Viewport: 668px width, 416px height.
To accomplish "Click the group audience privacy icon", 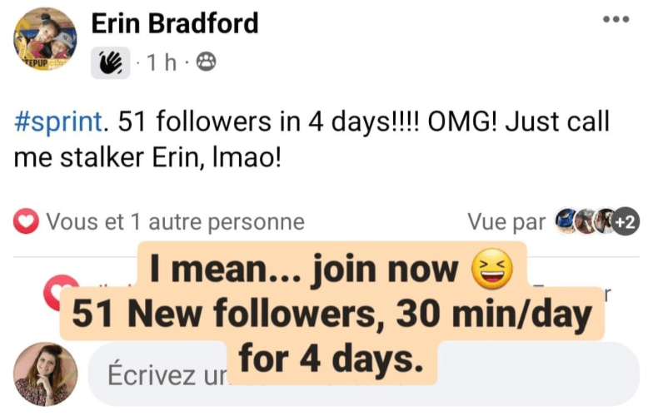I will (205, 62).
